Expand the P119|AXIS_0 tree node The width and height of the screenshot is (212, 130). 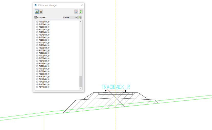click(37, 22)
